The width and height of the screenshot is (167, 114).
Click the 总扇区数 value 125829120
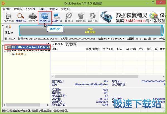(102, 102)
